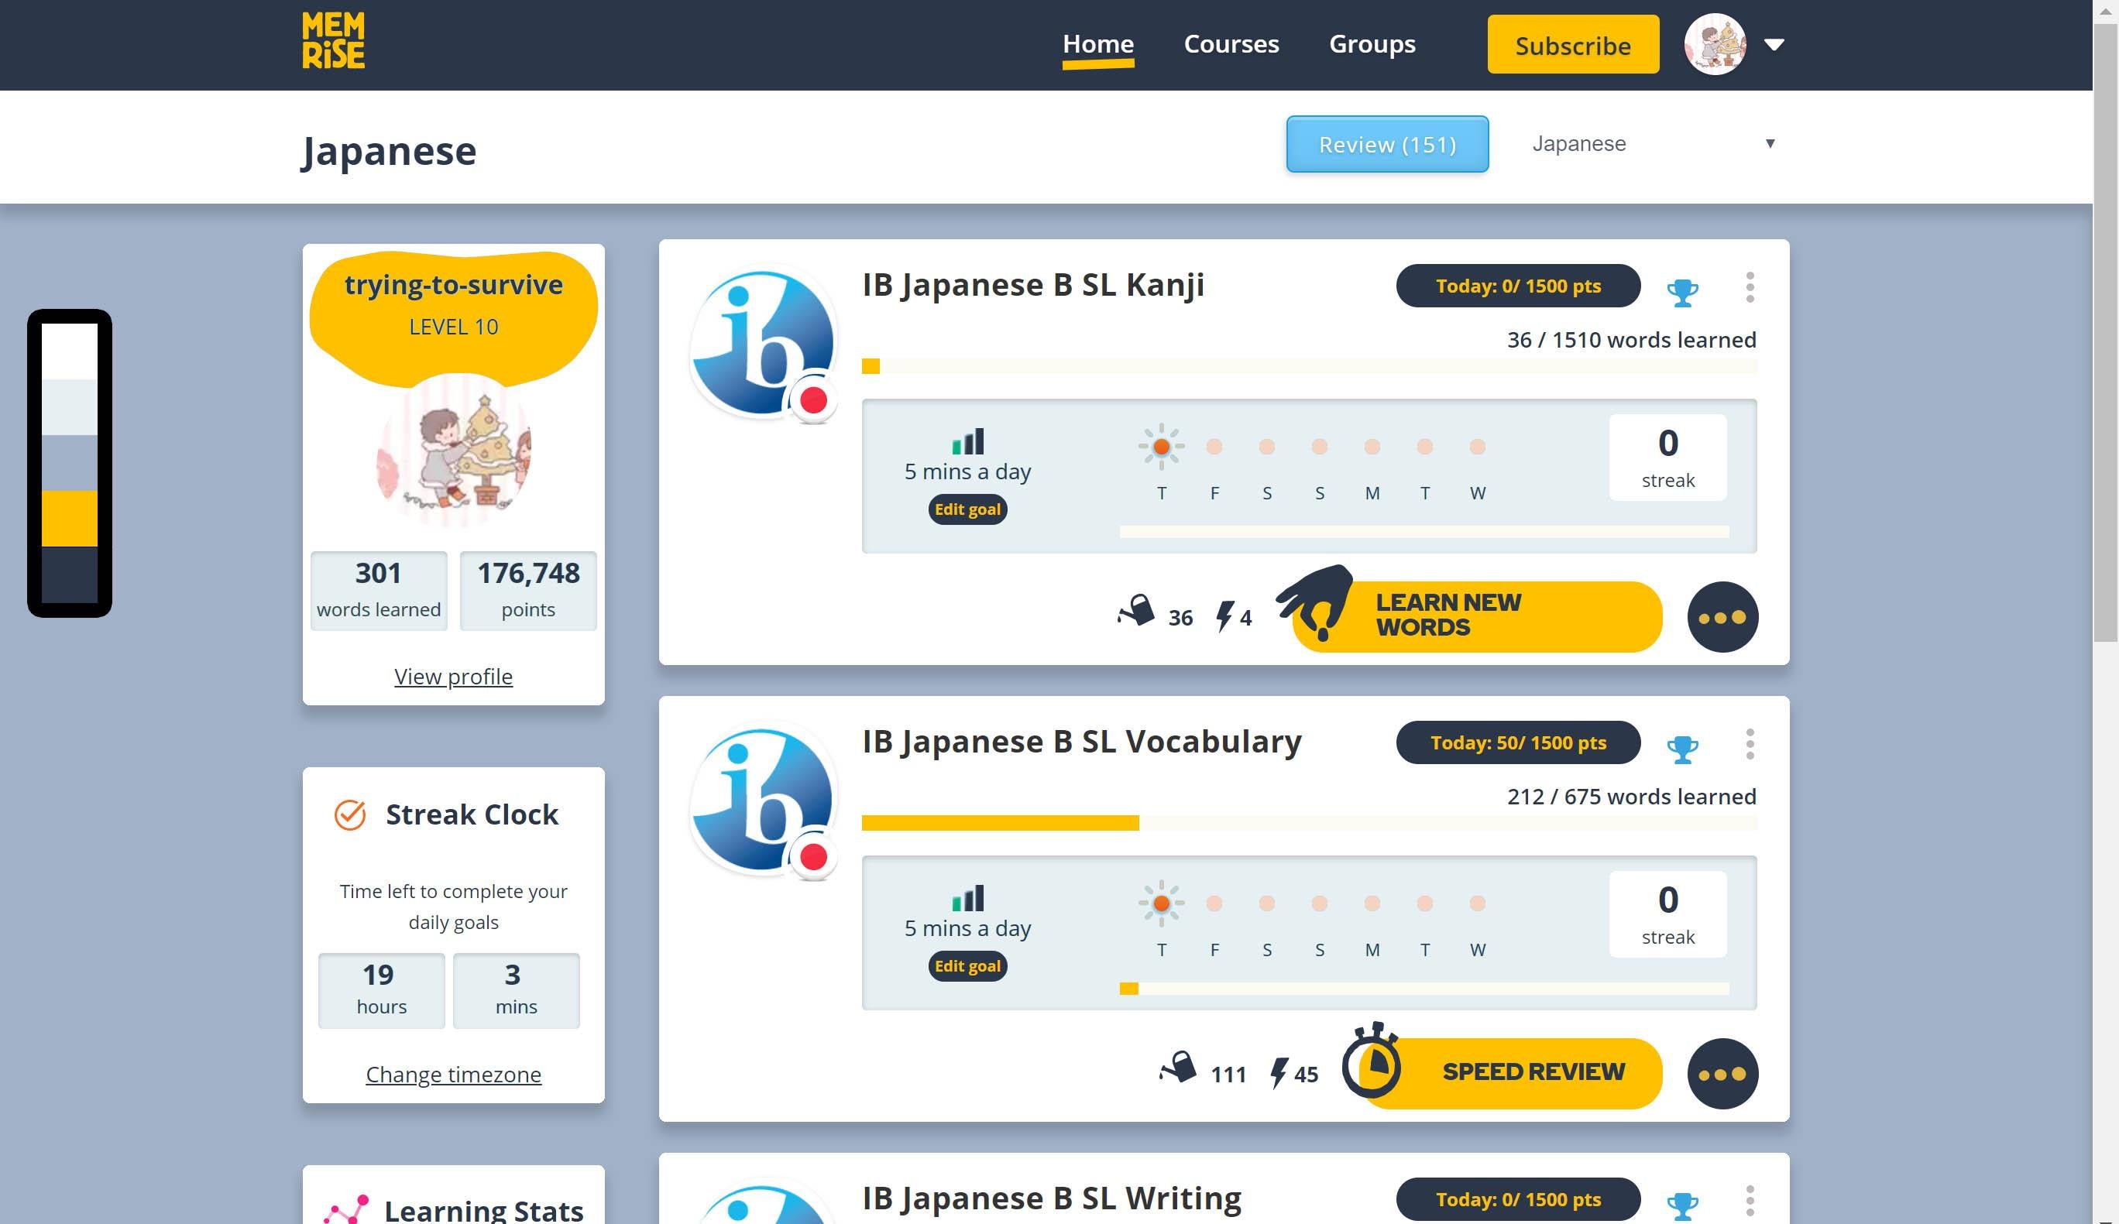The width and height of the screenshot is (2119, 1224).
Task: Open Kanji course vertical dots menu
Action: pyautogui.click(x=1750, y=286)
